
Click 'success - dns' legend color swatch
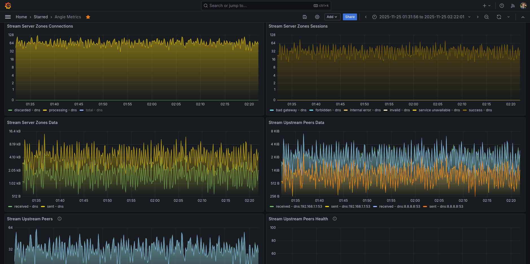tap(465, 110)
